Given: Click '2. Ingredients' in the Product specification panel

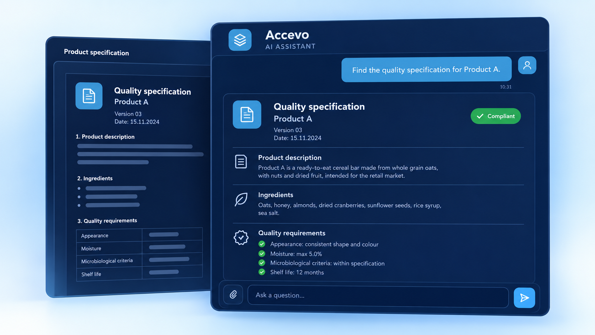Looking at the screenshot, I should pyautogui.click(x=95, y=178).
